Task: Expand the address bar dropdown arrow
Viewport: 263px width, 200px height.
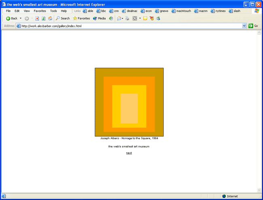Action: pos(244,26)
